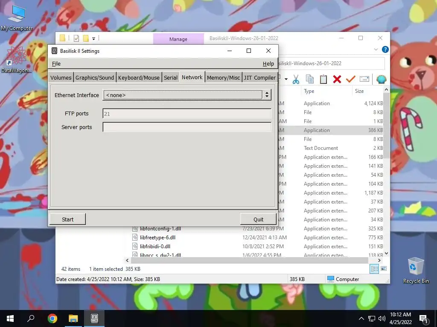Open File Explorer from the taskbar
437x327 pixels.
point(73,318)
